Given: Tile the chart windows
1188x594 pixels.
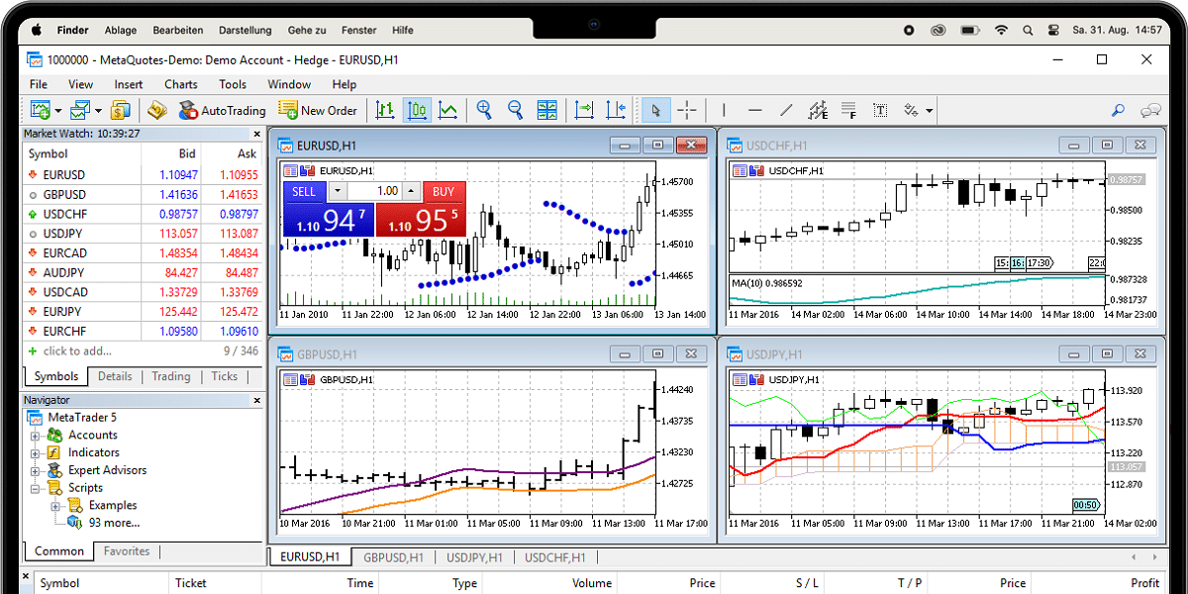Looking at the screenshot, I should (x=545, y=110).
